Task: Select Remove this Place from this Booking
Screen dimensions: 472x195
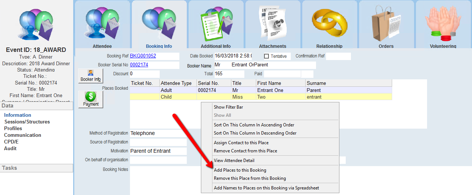Action: 250,178
